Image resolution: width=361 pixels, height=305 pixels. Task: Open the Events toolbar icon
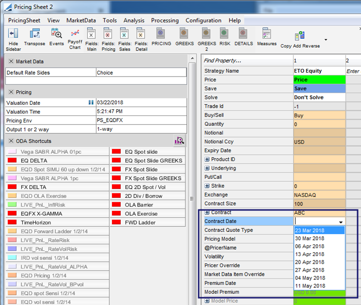[x=56, y=33]
